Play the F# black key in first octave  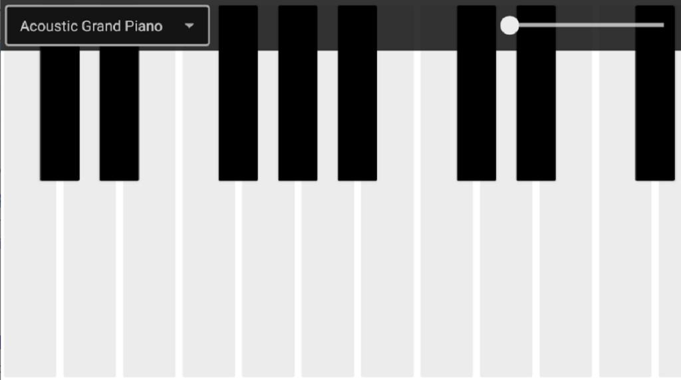click(239, 93)
